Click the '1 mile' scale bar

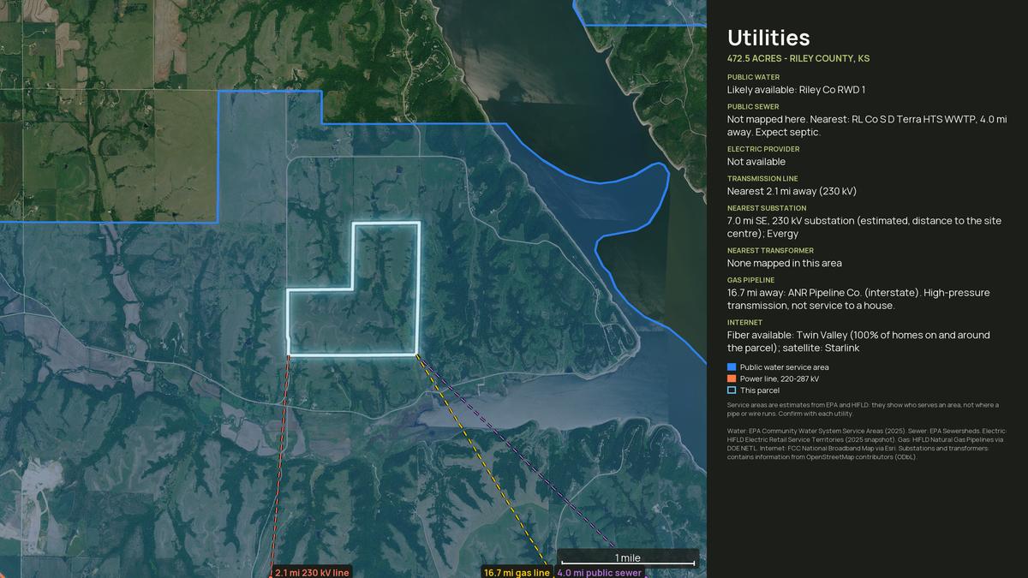point(628,559)
